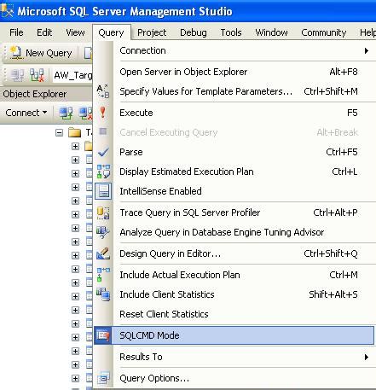Viewport: 376px width, 390px height.
Task: Open the File menu
Action: pos(16,32)
